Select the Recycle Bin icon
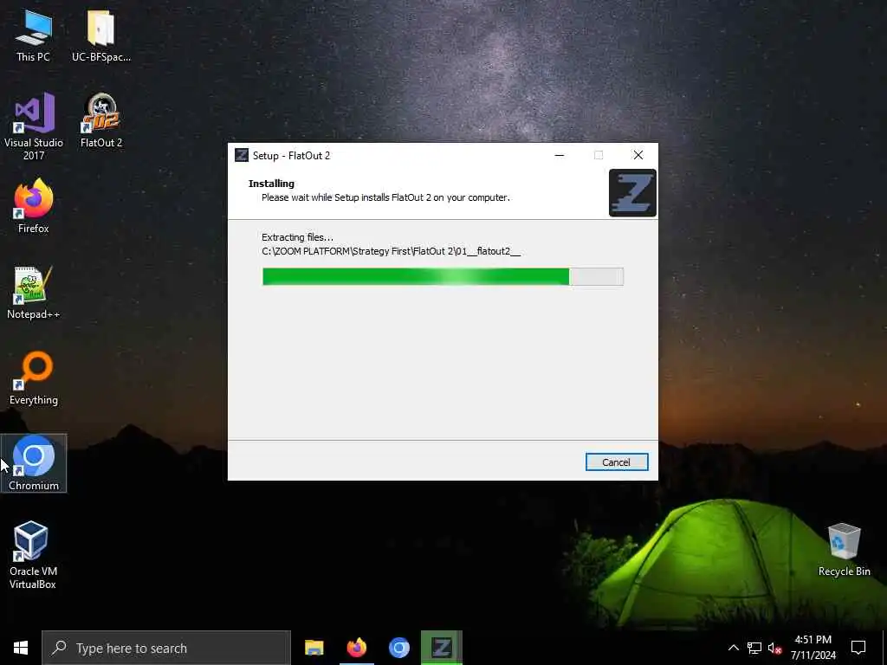The height and width of the screenshot is (665, 887). point(844,549)
